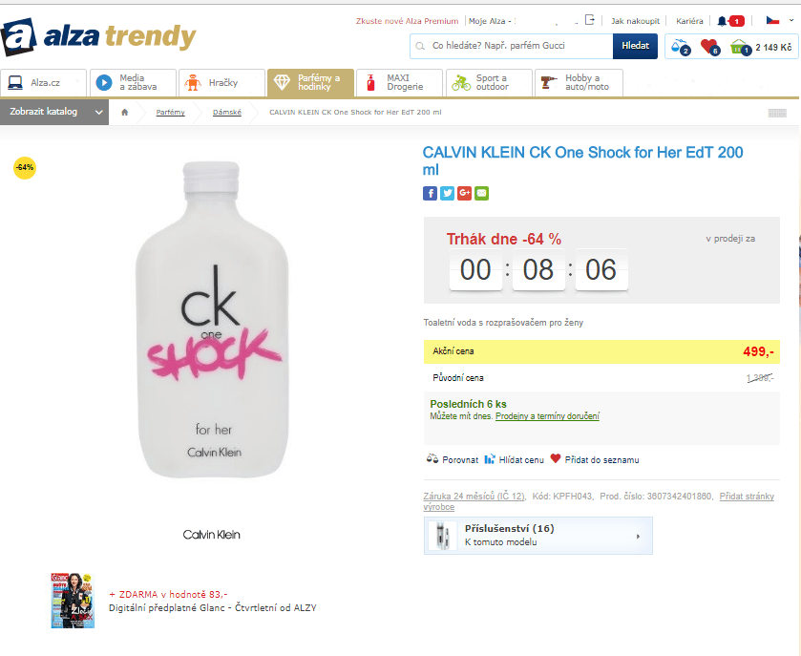Check notifications via the bell icon
The width and height of the screenshot is (801, 656).
click(x=721, y=19)
